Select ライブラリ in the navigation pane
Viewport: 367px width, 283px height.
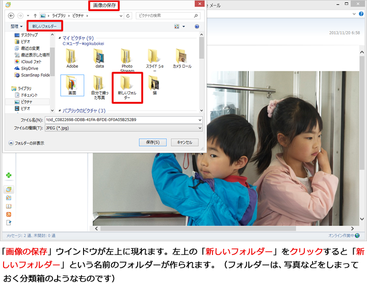point(21,89)
